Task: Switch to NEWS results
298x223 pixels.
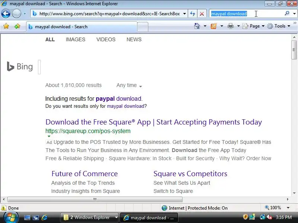Action: pos(134,39)
